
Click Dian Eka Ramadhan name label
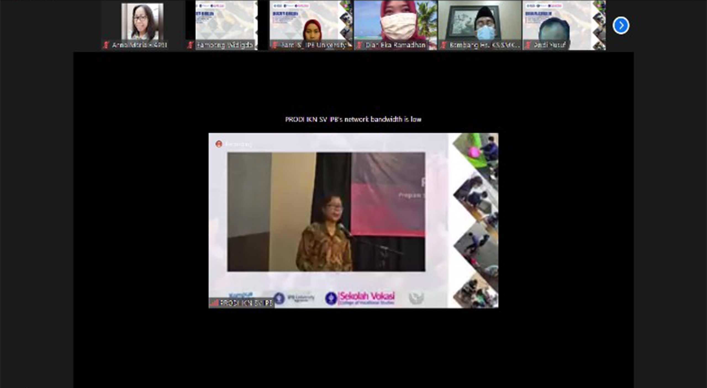click(395, 45)
